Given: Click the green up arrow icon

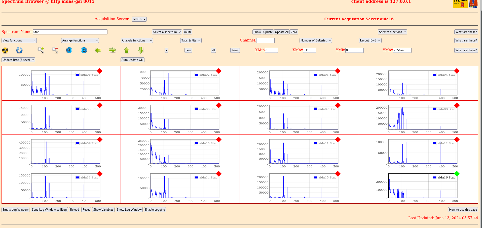Looking at the screenshot, I should (x=127, y=50).
